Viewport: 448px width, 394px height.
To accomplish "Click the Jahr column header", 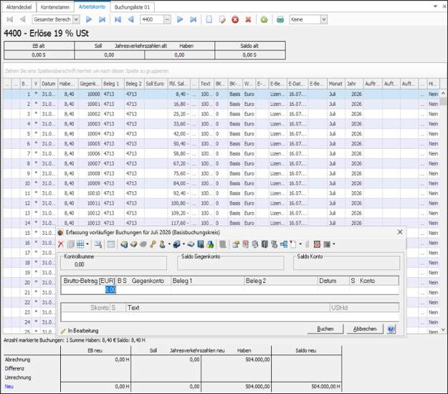I will tap(354, 84).
